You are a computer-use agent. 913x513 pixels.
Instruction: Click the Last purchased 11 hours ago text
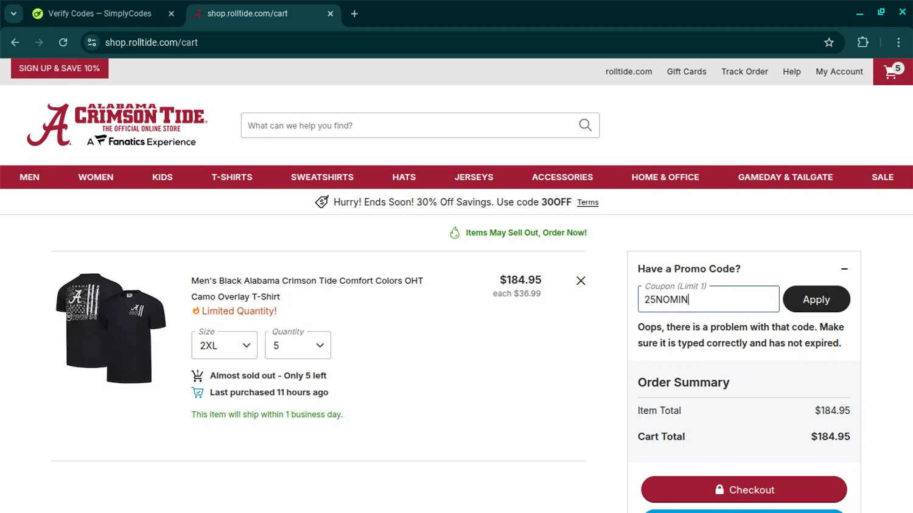pos(269,393)
